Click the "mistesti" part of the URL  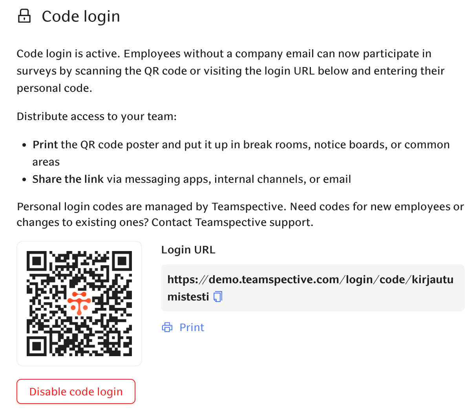tap(188, 297)
